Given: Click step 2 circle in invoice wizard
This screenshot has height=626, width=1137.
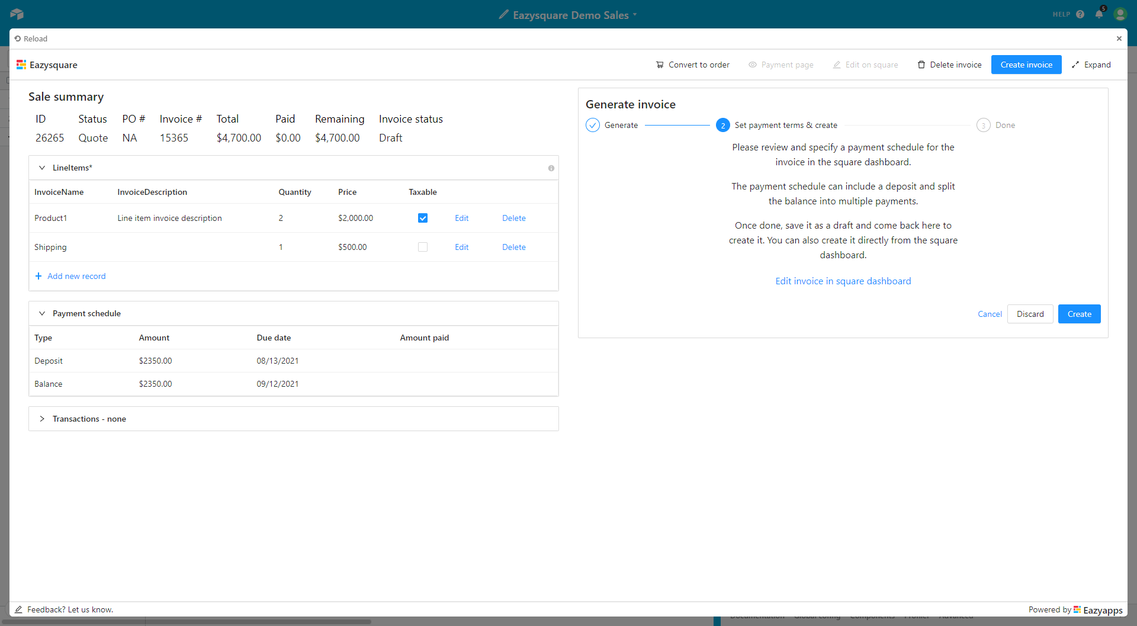Looking at the screenshot, I should (x=723, y=125).
